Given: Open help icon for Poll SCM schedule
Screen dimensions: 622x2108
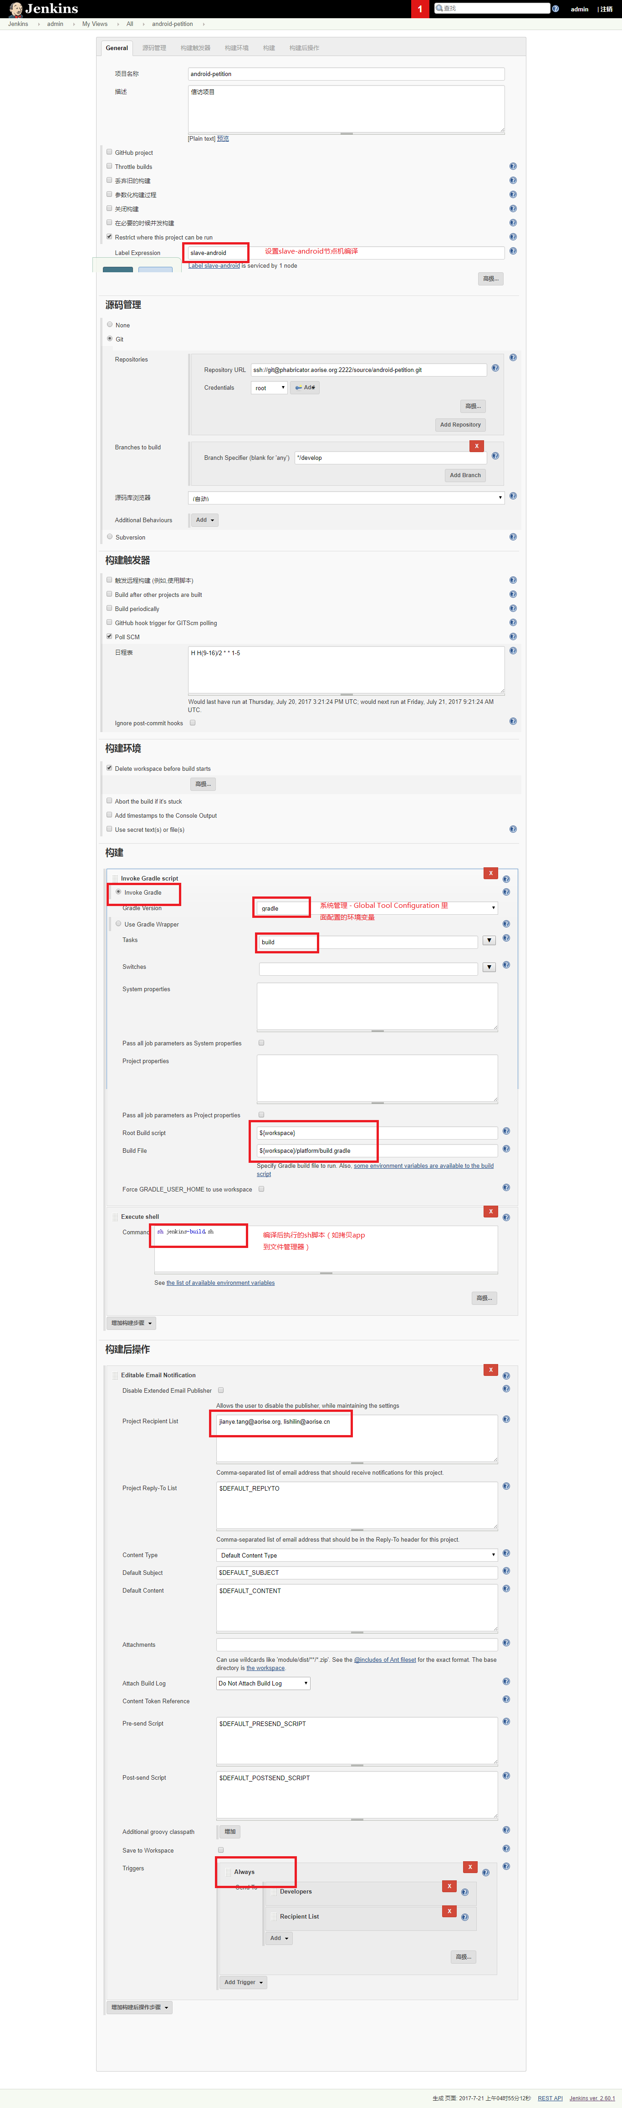Looking at the screenshot, I should pyautogui.click(x=512, y=651).
